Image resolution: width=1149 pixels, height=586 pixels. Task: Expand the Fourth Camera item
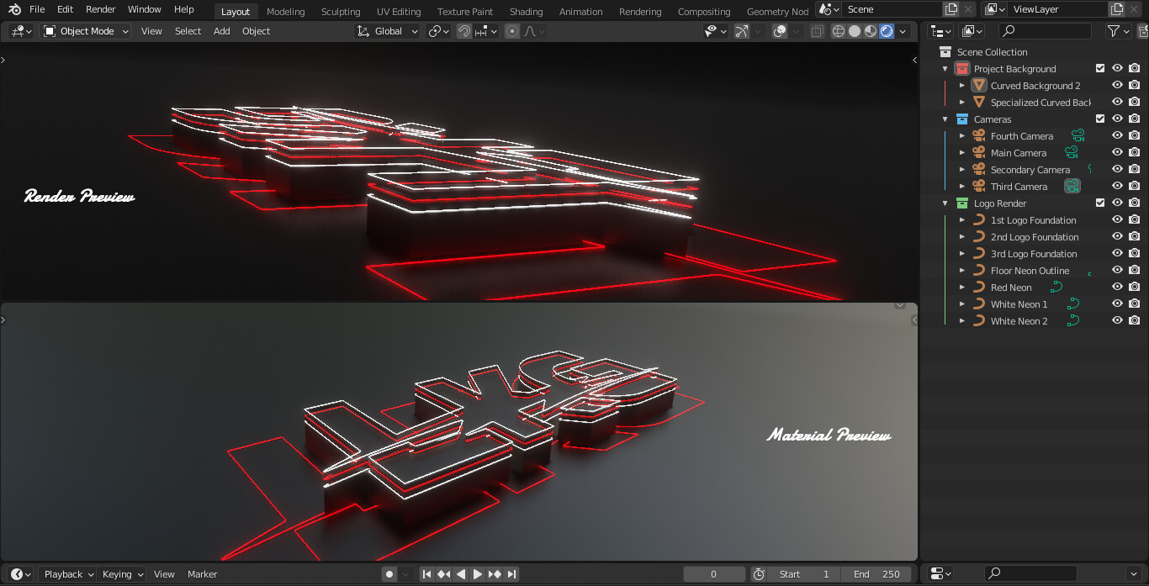coord(961,135)
